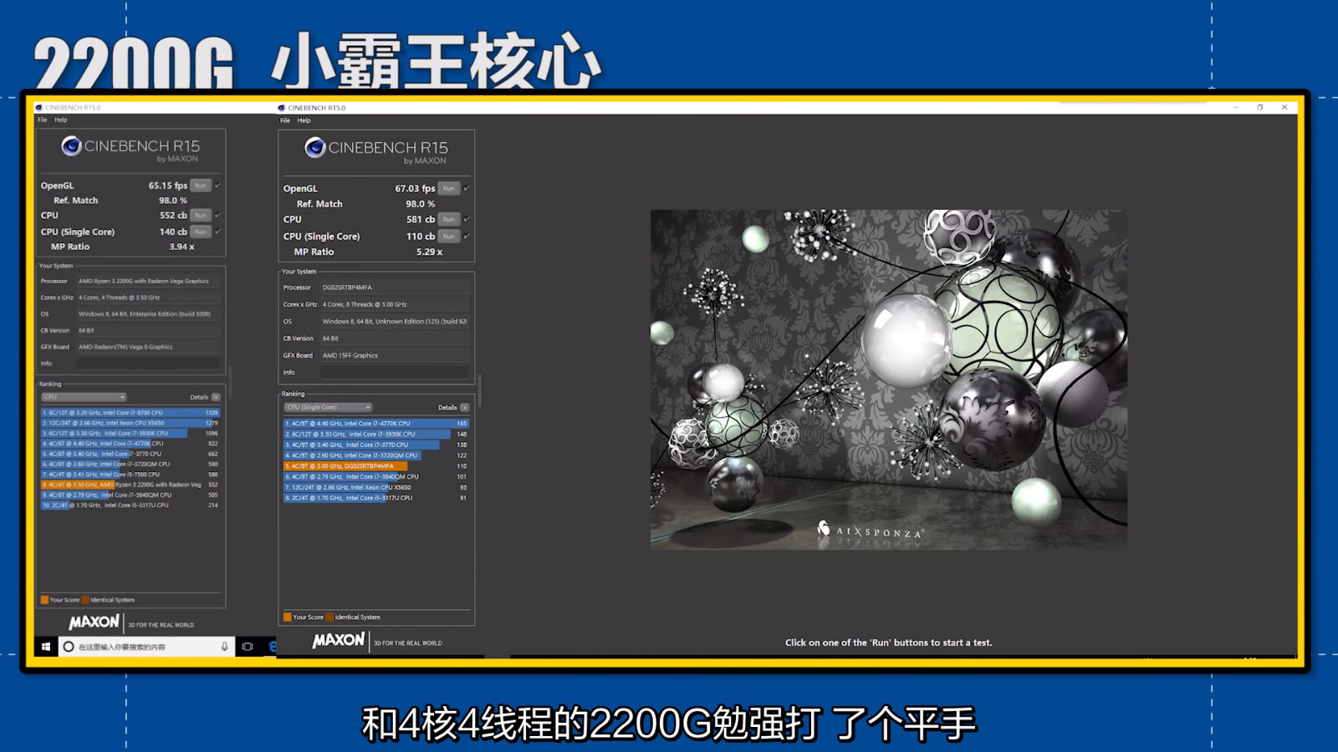
Task: Click right window title bar Cinebench icon
Action: [x=282, y=108]
